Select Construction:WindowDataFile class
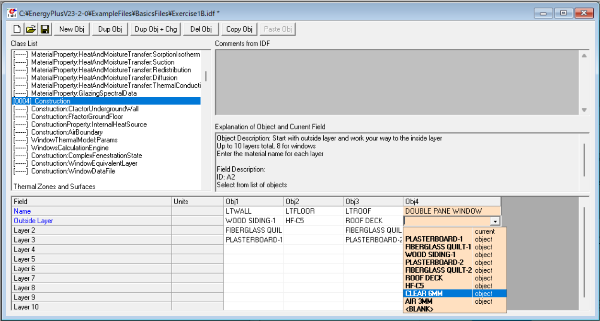This screenshot has height=321, width=600. click(106, 171)
